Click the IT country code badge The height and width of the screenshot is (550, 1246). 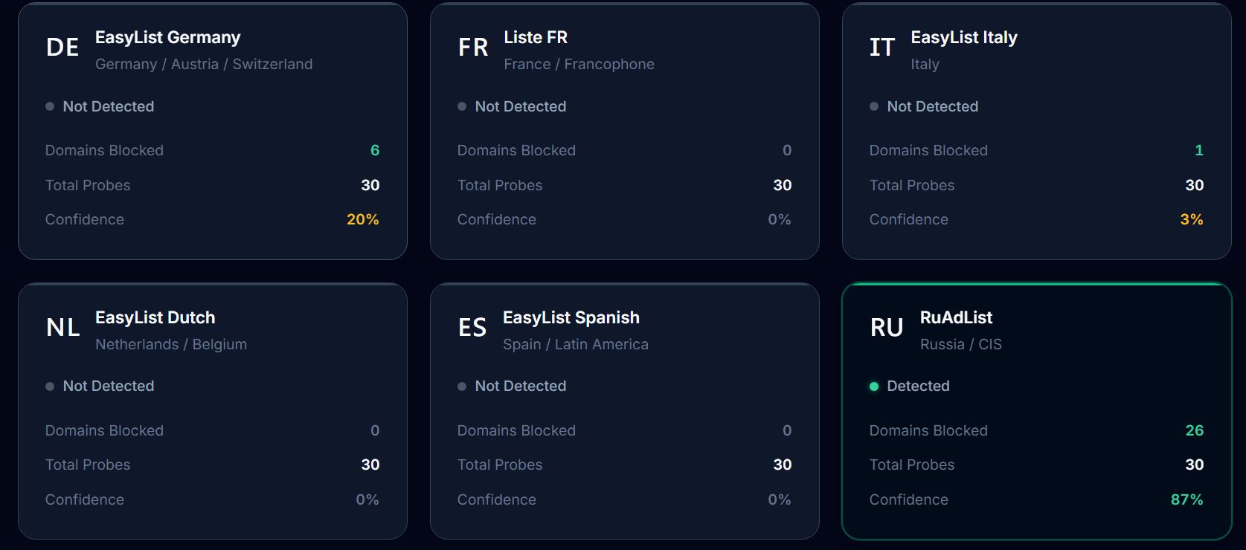pos(882,48)
